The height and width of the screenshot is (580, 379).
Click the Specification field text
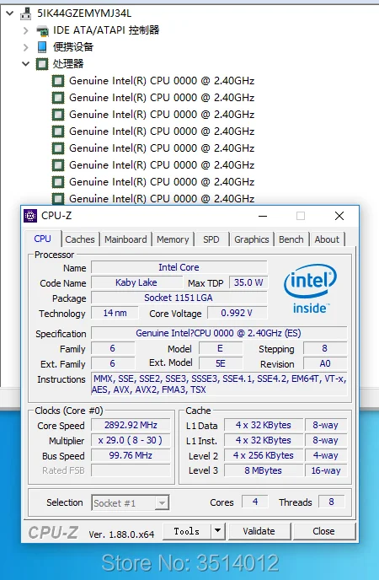219,333
